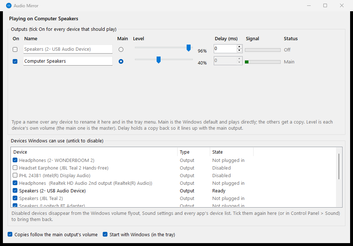The width and height of the screenshot is (353, 246).
Task: Click the 96% level value
Action: [x=202, y=51]
